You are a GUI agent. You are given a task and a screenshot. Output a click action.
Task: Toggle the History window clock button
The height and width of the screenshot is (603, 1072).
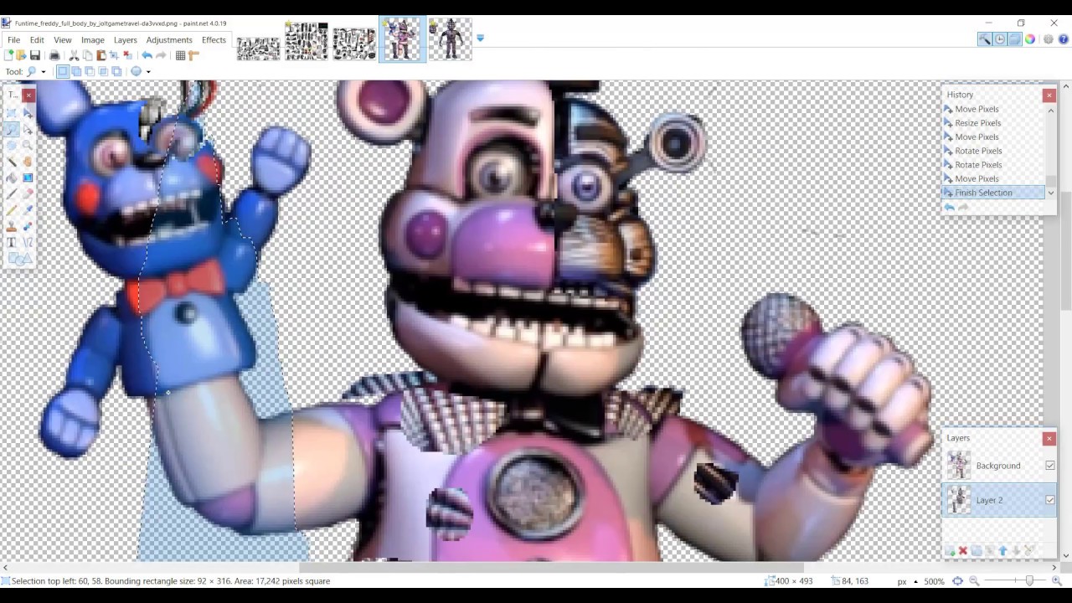1000,39
